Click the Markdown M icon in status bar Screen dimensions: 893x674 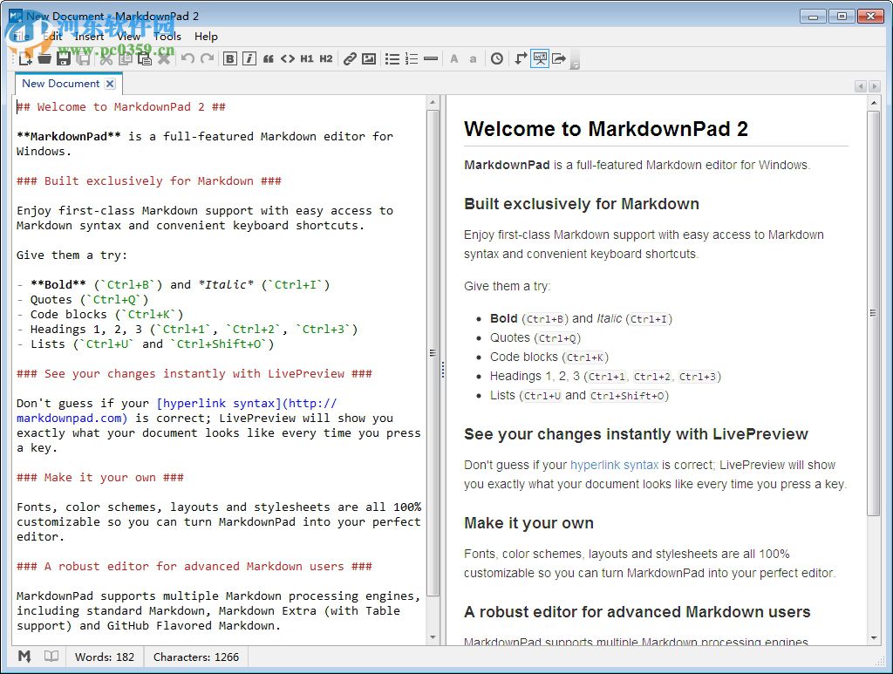(x=24, y=656)
